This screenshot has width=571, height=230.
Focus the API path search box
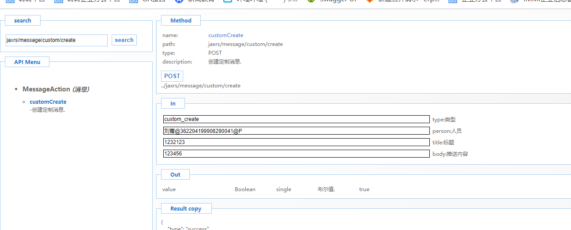pos(56,40)
